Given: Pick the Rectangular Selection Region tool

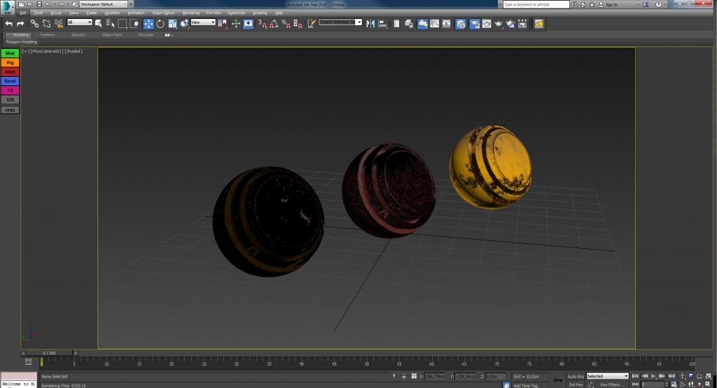Looking at the screenshot, I should [x=122, y=24].
